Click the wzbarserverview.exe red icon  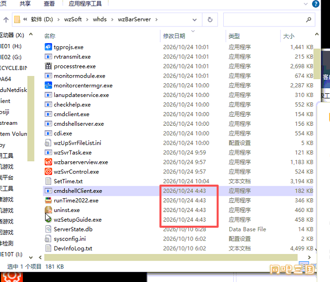(48, 162)
